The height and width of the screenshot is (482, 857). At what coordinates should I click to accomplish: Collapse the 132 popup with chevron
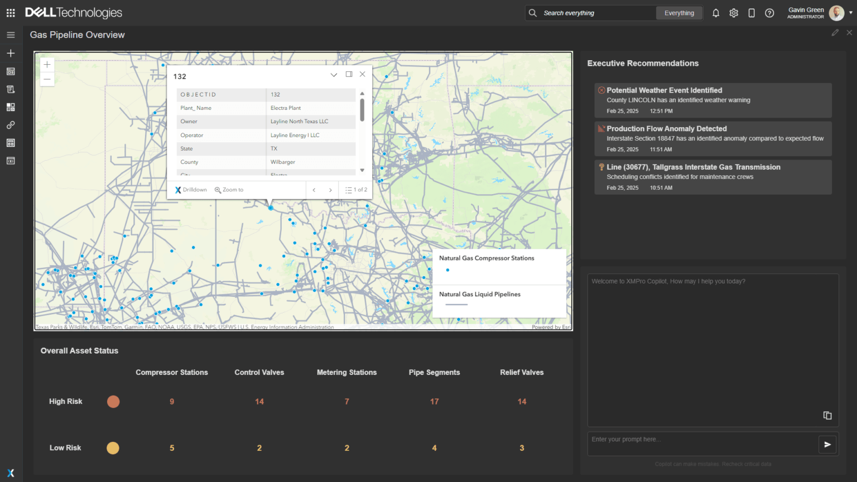point(334,75)
